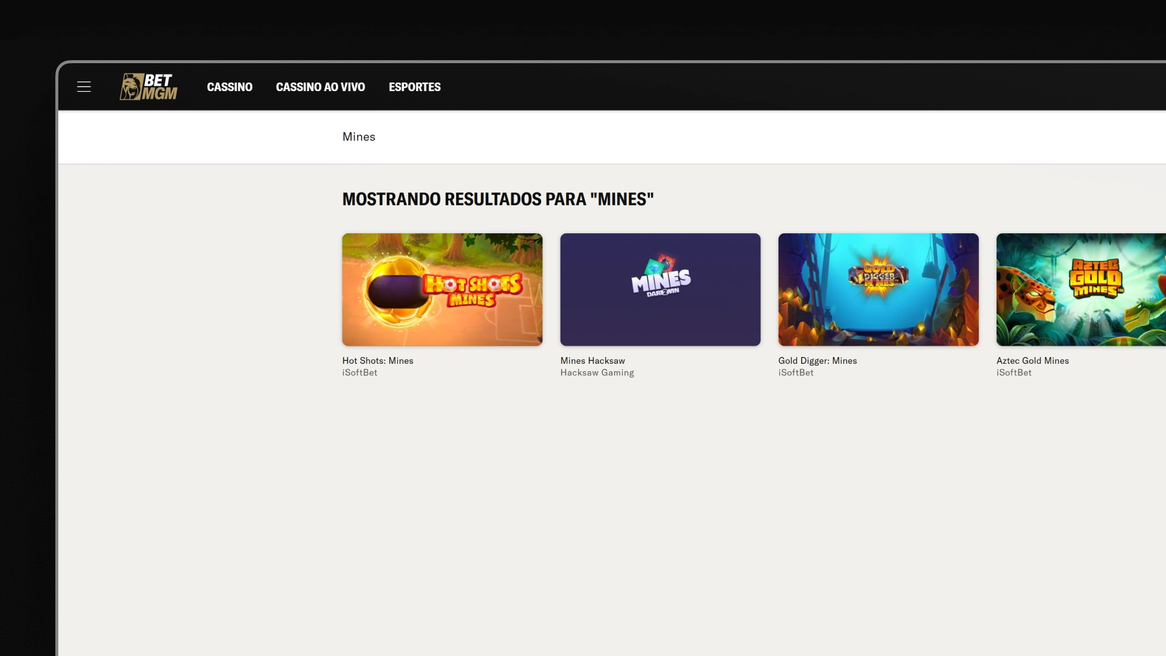Go to the Cassino section
Image resolution: width=1166 pixels, height=656 pixels.
point(230,87)
